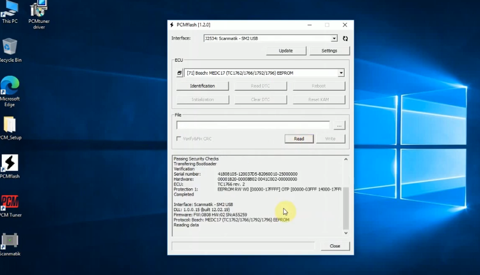The width and height of the screenshot is (480, 275).
Task: Select 'Passing Security Checks' log line
Action: tap(196, 159)
